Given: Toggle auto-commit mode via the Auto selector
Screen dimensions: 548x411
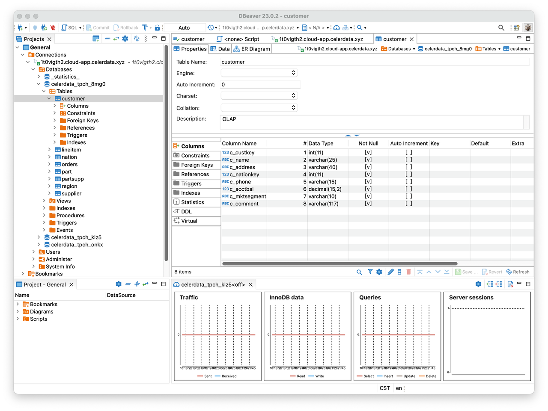Looking at the screenshot, I should coord(185,27).
